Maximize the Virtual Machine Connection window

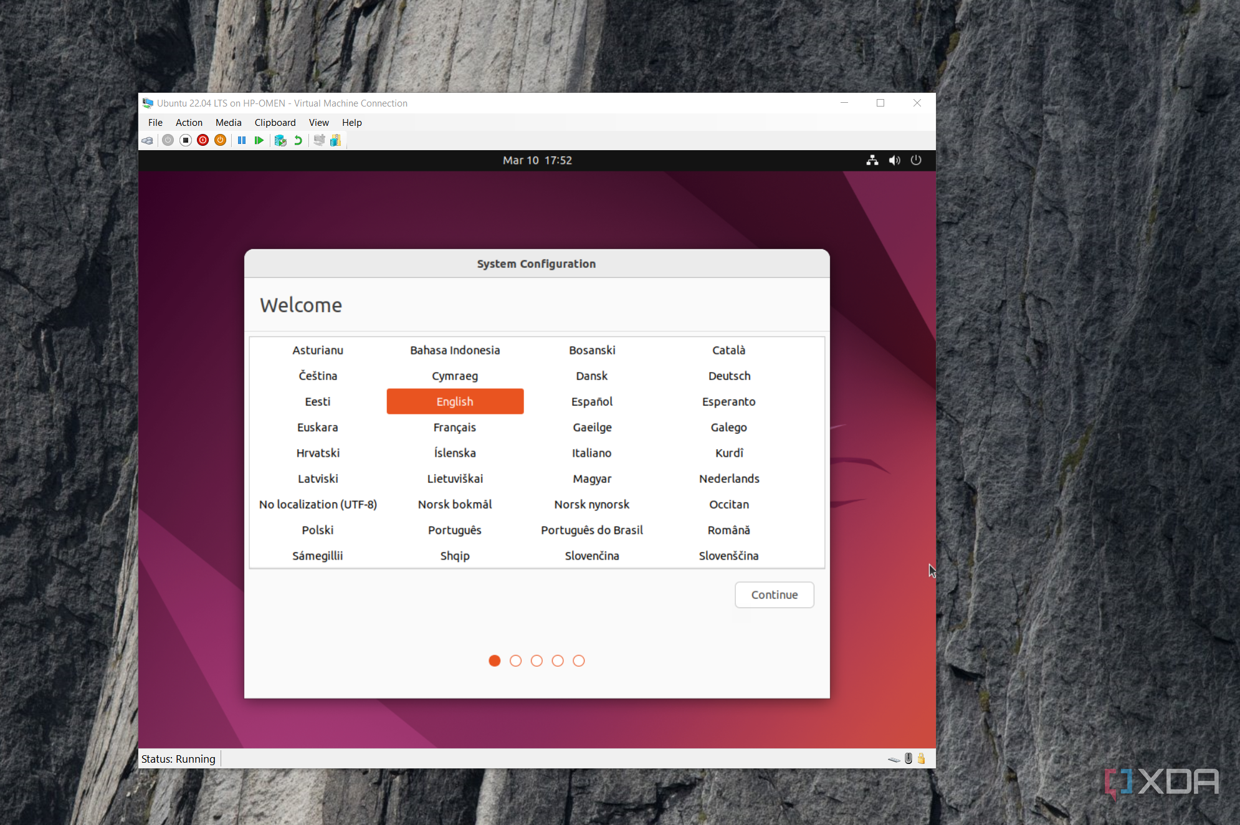(880, 103)
